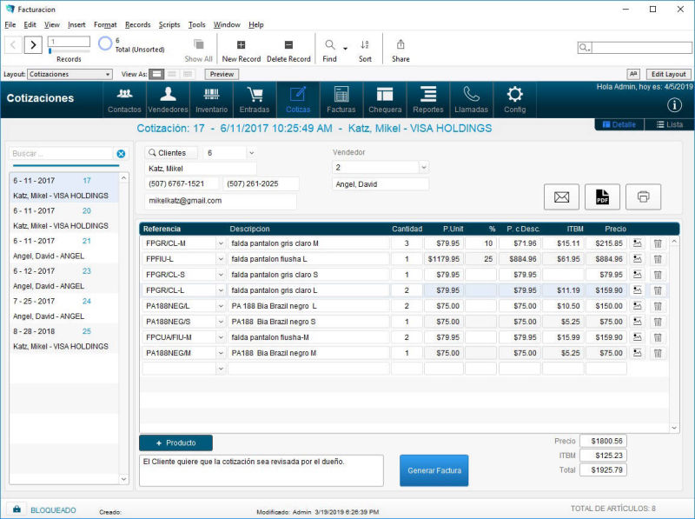Delete the FPGR/CL-M line item

658,243
